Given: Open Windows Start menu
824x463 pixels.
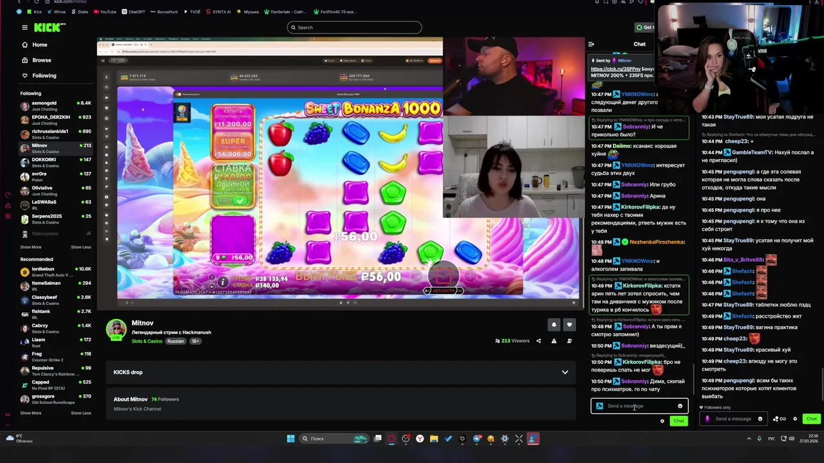Looking at the screenshot, I should point(290,439).
